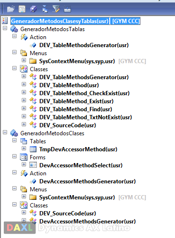
Task: Expand the DevAccessorMethodSelect form node
Action: coord(24,164)
